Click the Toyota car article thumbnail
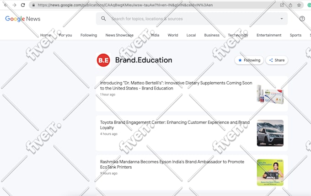311x196 pixels. pos(270,133)
